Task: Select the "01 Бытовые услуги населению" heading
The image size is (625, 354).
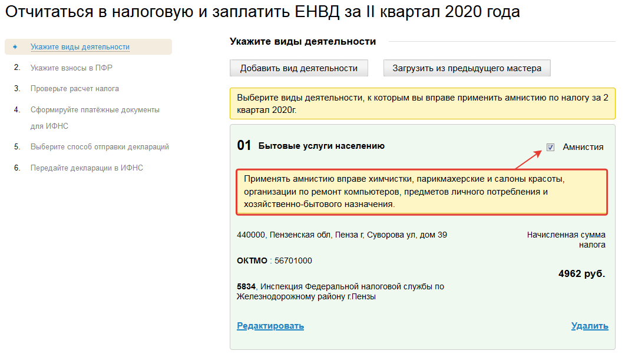Action: pos(310,146)
